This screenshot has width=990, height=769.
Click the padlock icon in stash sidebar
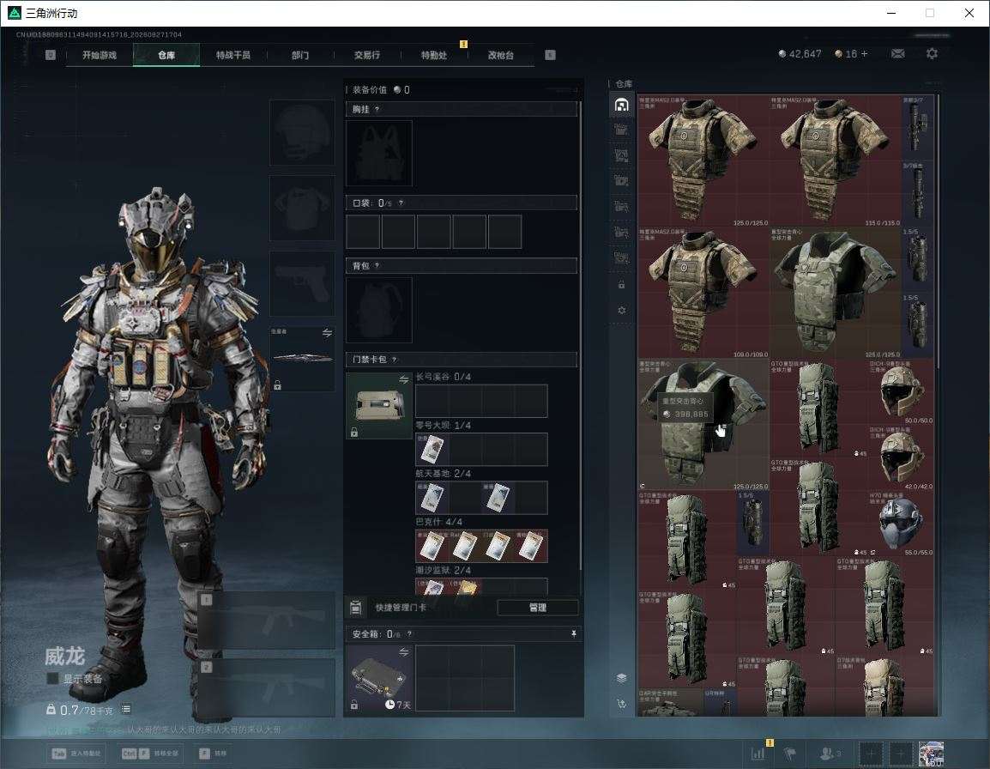pos(621,284)
